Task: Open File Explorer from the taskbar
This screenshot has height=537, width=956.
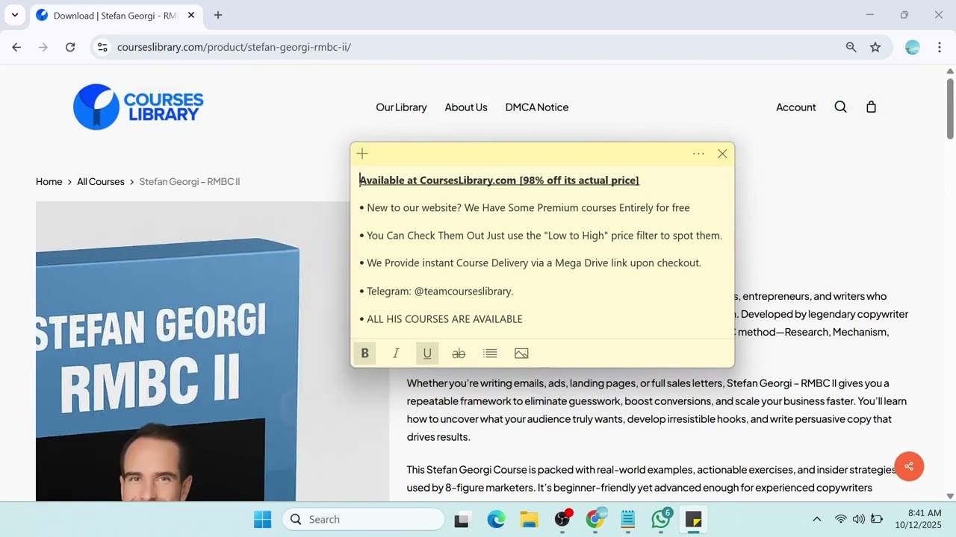Action: tap(529, 519)
